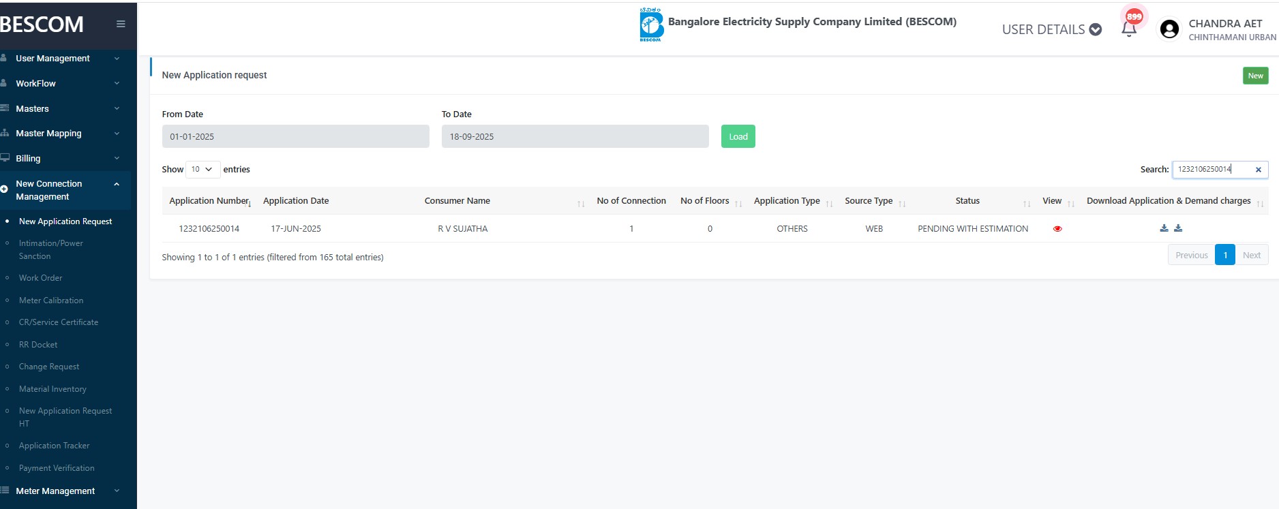
Task: Click the right download icon for R V SUJATHA
Action: pos(1178,228)
